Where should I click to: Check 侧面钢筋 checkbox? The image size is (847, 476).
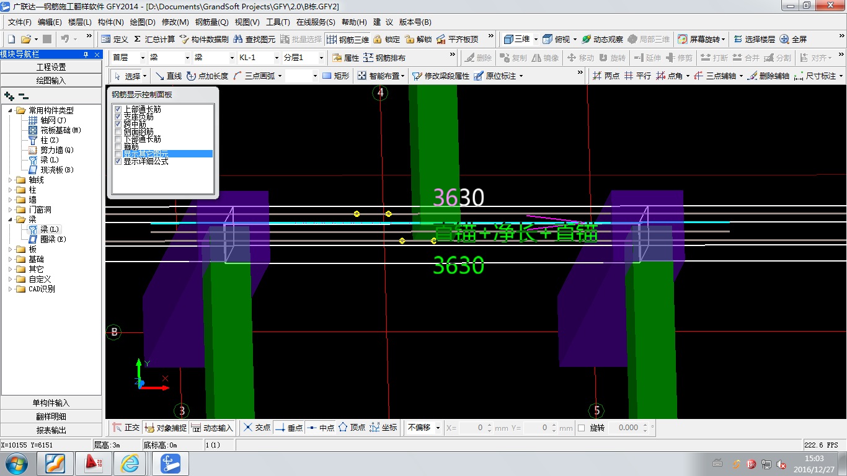(118, 131)
